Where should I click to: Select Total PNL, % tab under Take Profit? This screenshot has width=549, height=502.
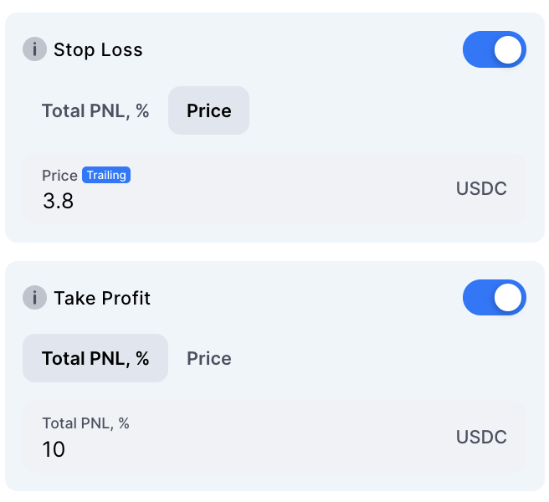[95, 358]
